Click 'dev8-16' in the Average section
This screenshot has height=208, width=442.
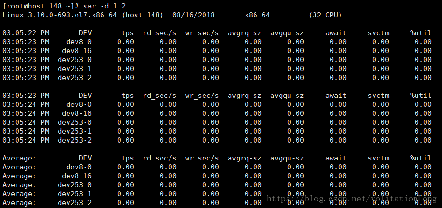[x=76, y=176]
